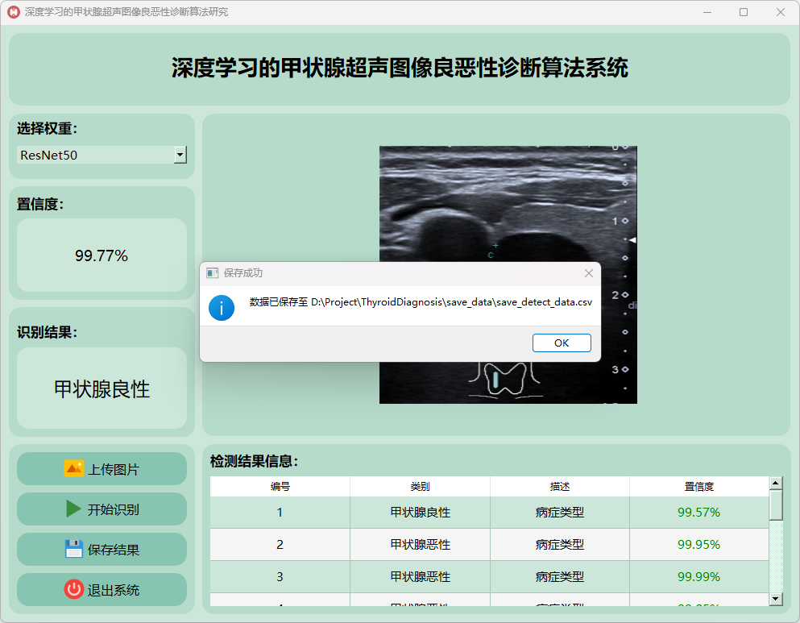Click the table scrollbar down arrow

pyautogui.click(x=776, y=598)
